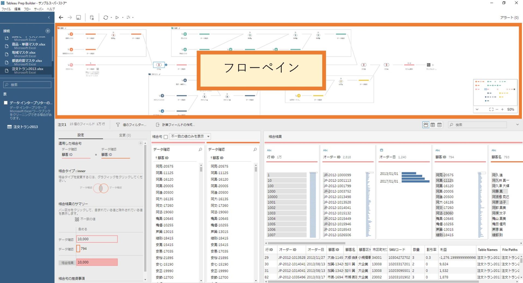Select the list view icon near the search field
The height and width of the screenshot is (283, 523).
point(440,125)
